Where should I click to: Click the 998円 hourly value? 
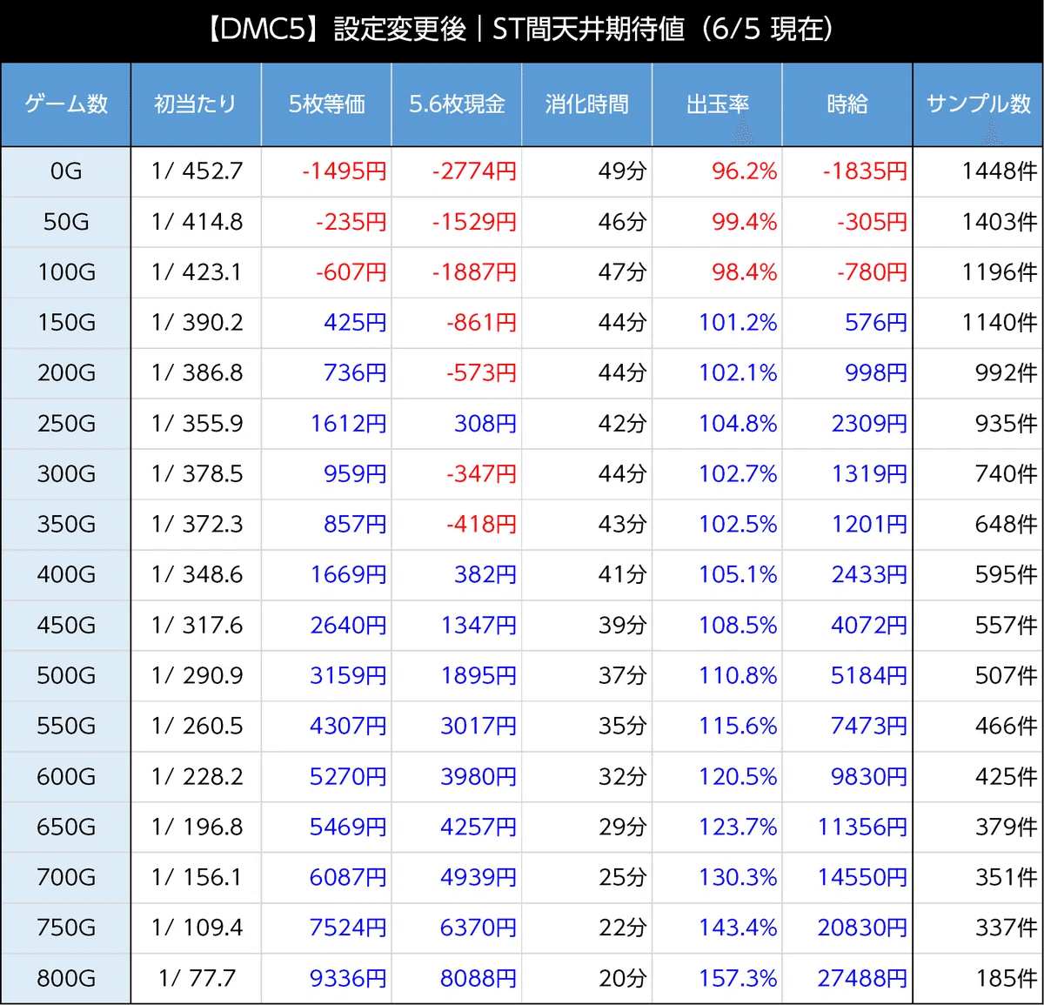(876, 373)
